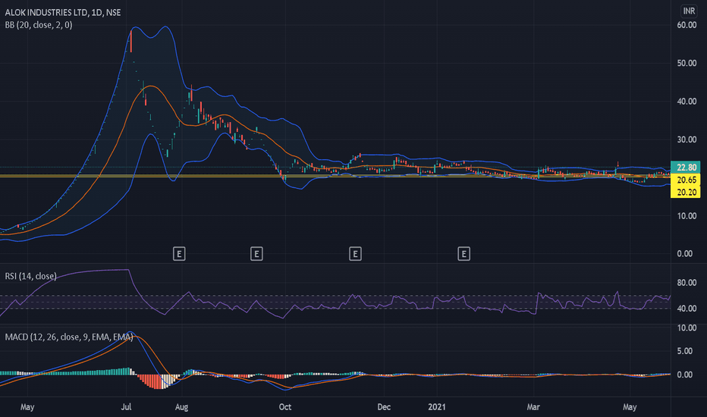Click the MACD 5.00 axis label
This screenshot has height=417, width=707.
click(685, 351)
